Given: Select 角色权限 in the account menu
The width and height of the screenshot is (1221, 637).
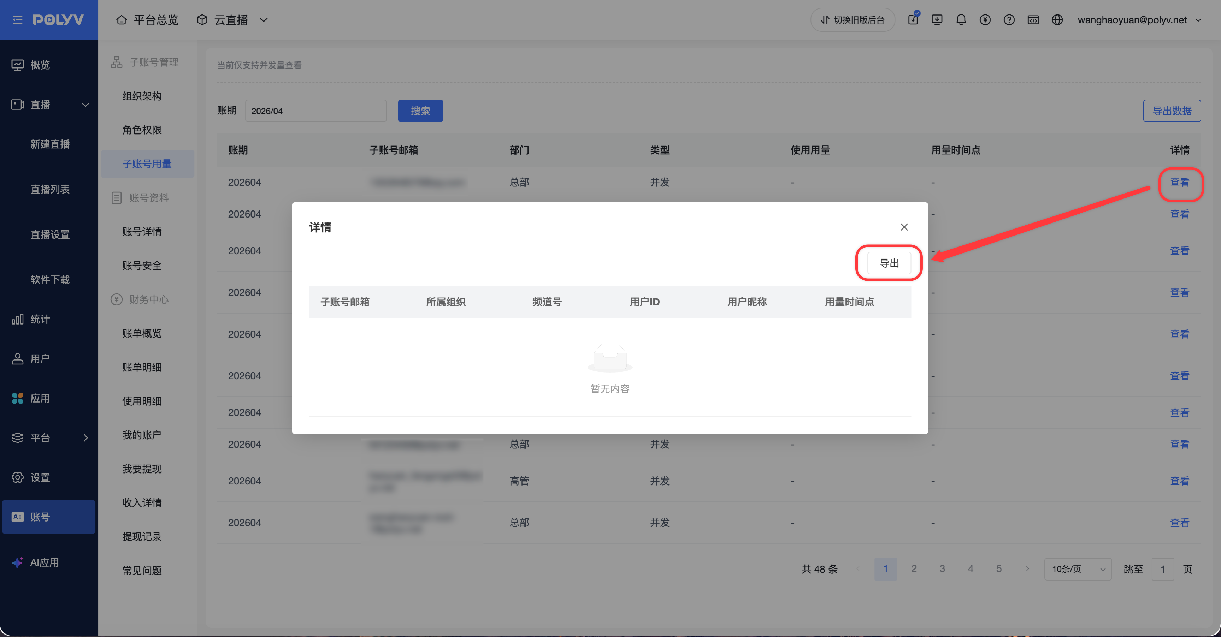Looking at the screenshot, I should pos(142,130).
